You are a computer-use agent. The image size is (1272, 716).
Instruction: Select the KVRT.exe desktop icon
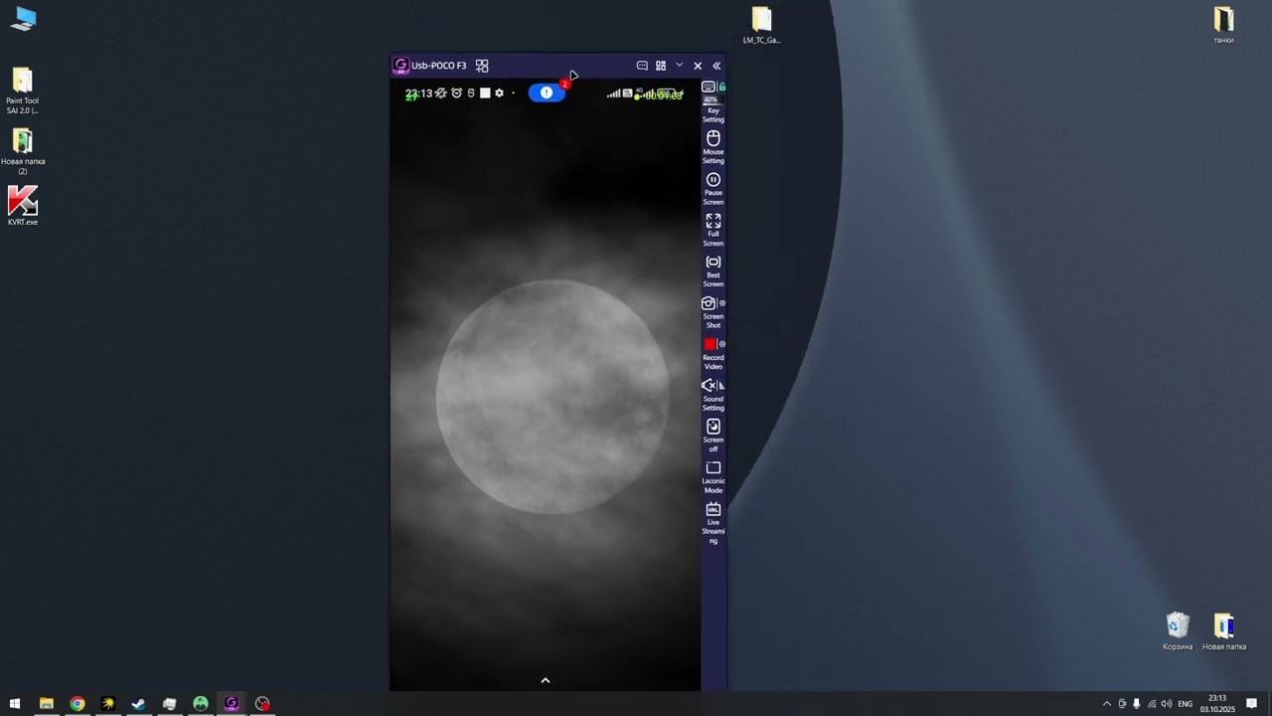point(22,206)
